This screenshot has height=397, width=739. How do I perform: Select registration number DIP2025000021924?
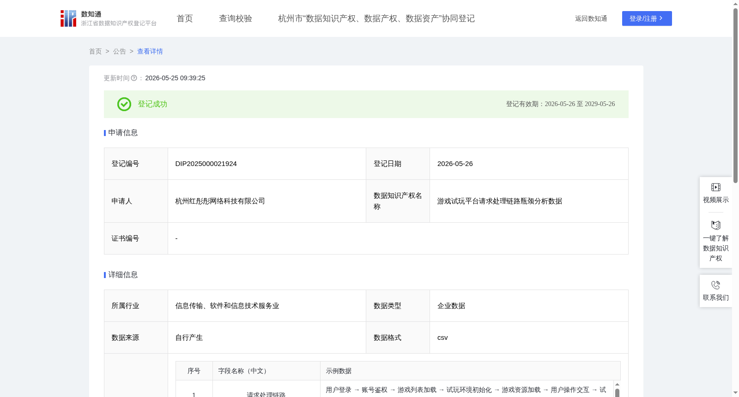206,164
